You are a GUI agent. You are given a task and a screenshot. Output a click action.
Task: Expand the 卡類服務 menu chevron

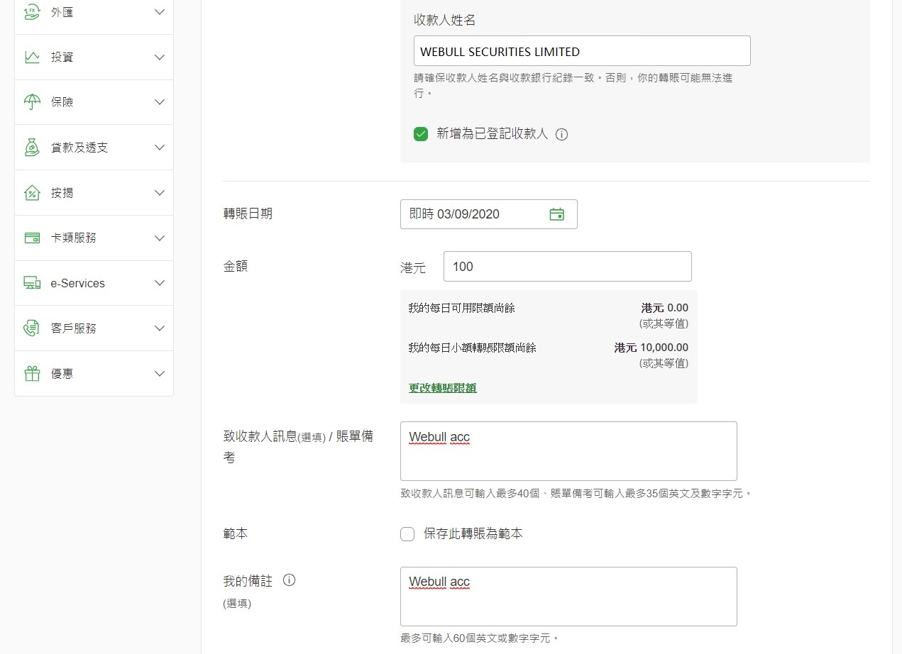[x=160, y=238]
